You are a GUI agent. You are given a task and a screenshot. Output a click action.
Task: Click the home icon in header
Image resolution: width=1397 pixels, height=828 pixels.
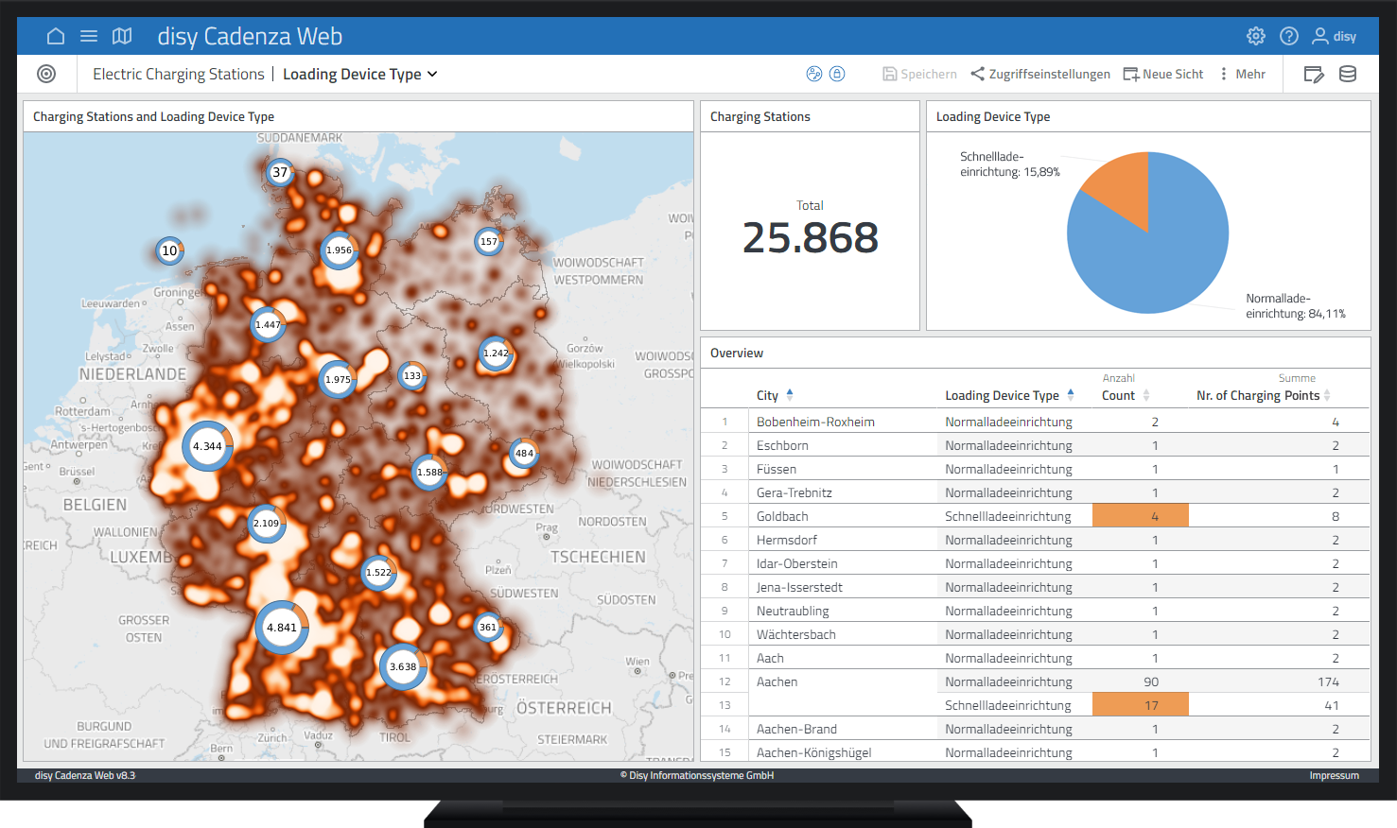tap(56, 36)
